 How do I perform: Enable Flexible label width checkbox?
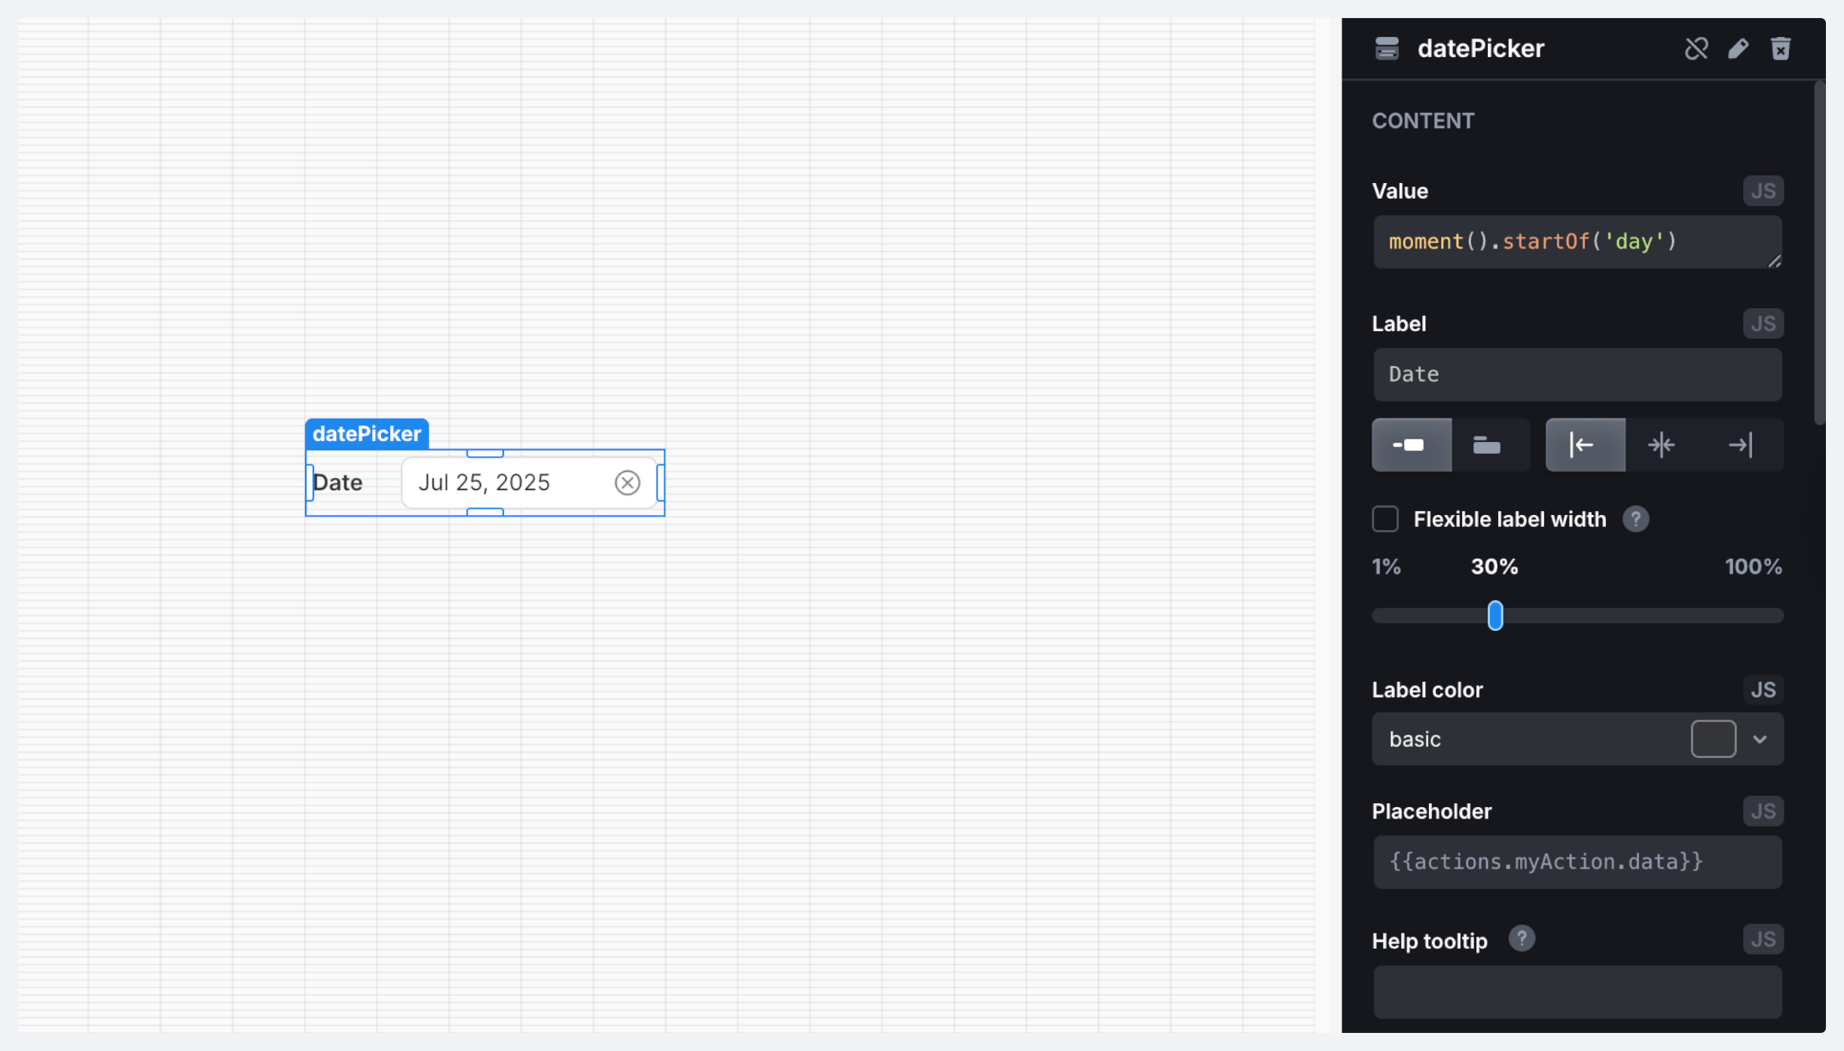click(x=1385, y=519)
